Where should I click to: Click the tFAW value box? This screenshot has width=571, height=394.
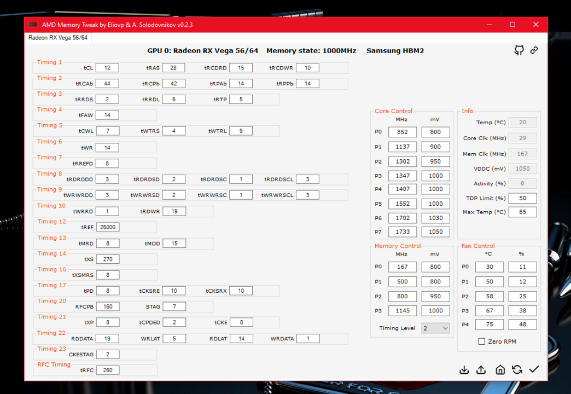[x=107, y=115]
